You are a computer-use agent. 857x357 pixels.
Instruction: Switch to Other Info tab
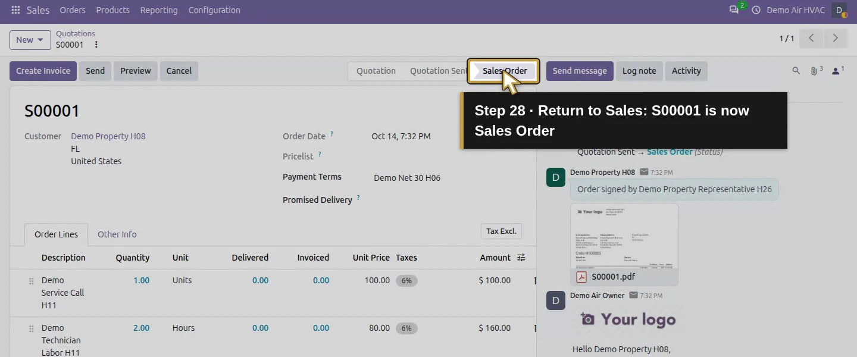coord(117,234)
